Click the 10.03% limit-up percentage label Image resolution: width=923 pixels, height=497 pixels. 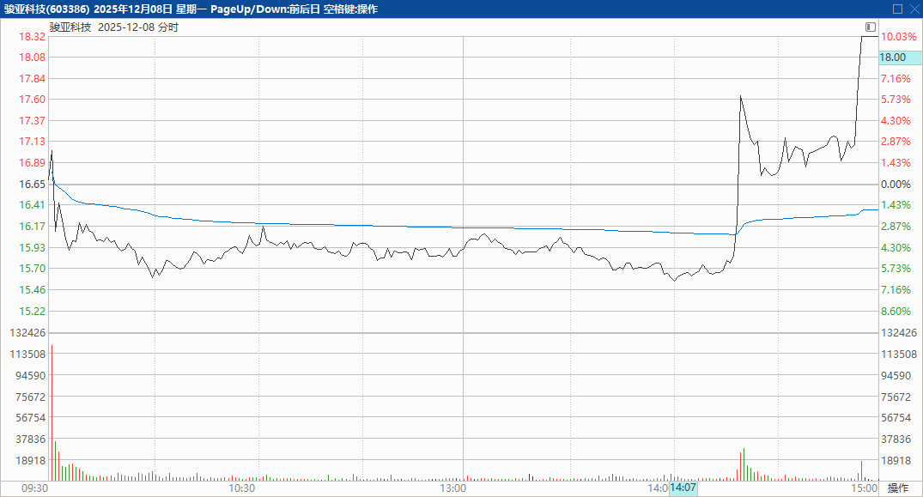pos(899,37)
